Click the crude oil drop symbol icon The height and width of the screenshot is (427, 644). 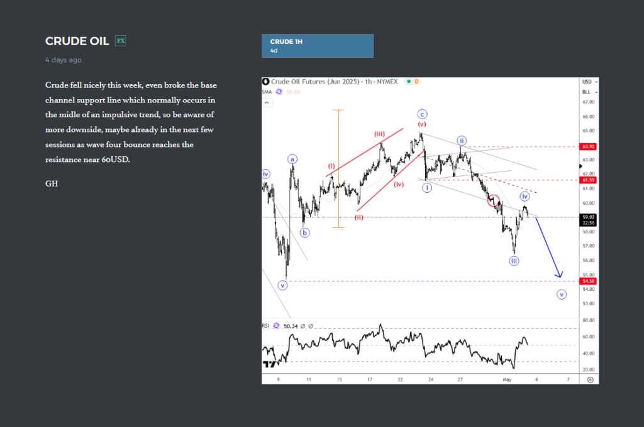(x=266, y=82)
